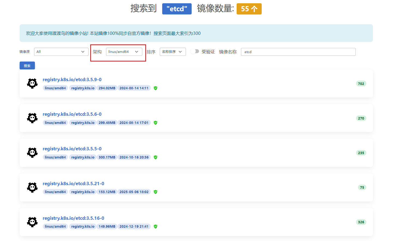Click verified shield icon on etcd:3.5.16-0 row

point(155,227)
